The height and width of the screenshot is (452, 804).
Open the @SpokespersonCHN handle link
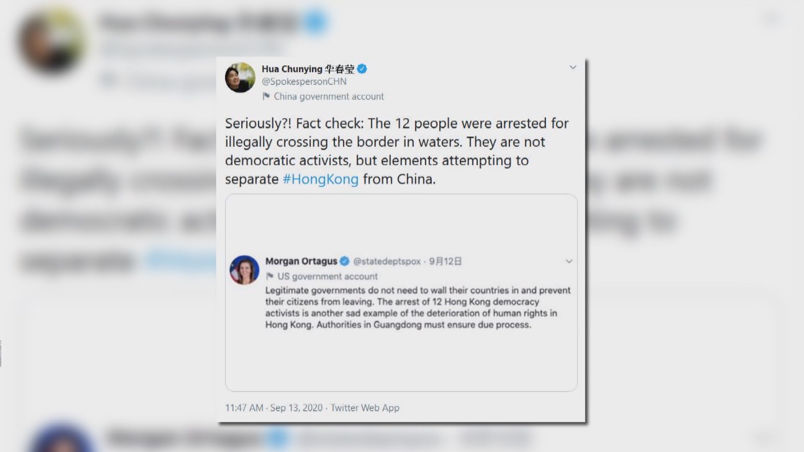coord(304,82)
